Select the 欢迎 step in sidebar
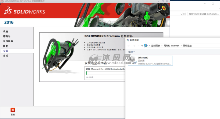This screenshot has width=220, height=119. [x=6, y=32]
